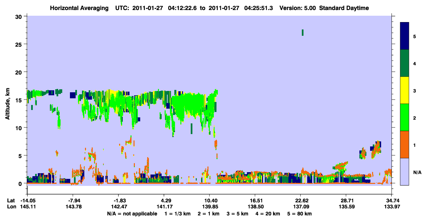Click the latitude value -1.83
The height and width of the screenshot is (223, 435).
pos(119,201)
